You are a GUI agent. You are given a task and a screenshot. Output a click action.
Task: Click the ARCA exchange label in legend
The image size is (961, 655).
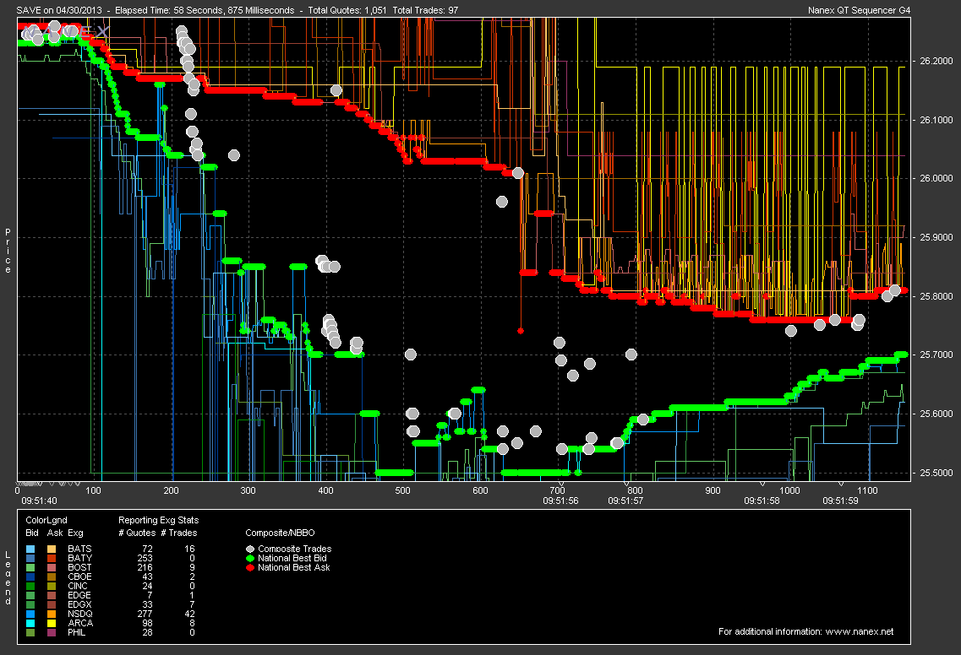tap(80, 623)
